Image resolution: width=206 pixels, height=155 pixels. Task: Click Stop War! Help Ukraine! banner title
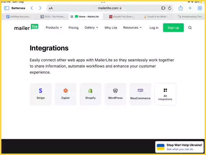pos(184,145)
